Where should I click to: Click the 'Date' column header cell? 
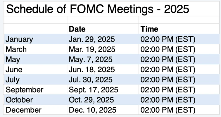coord(103,29)
